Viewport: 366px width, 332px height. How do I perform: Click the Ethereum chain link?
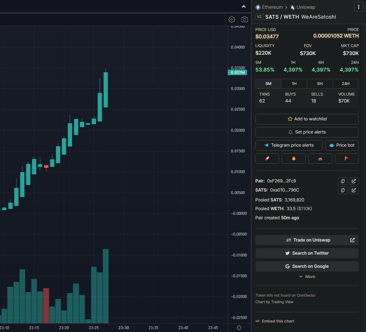tap(269, 7)
